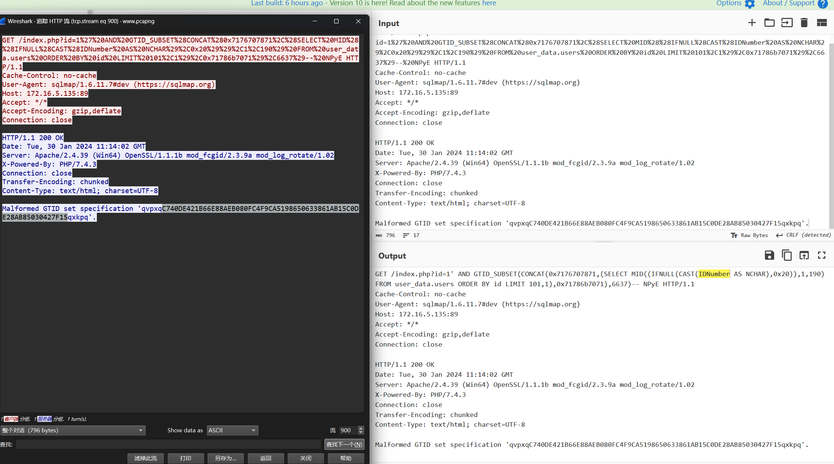Image resolution: width=834 pixels, height=464 pixels.
Task: Replace input with output icon
Action: 804,255
